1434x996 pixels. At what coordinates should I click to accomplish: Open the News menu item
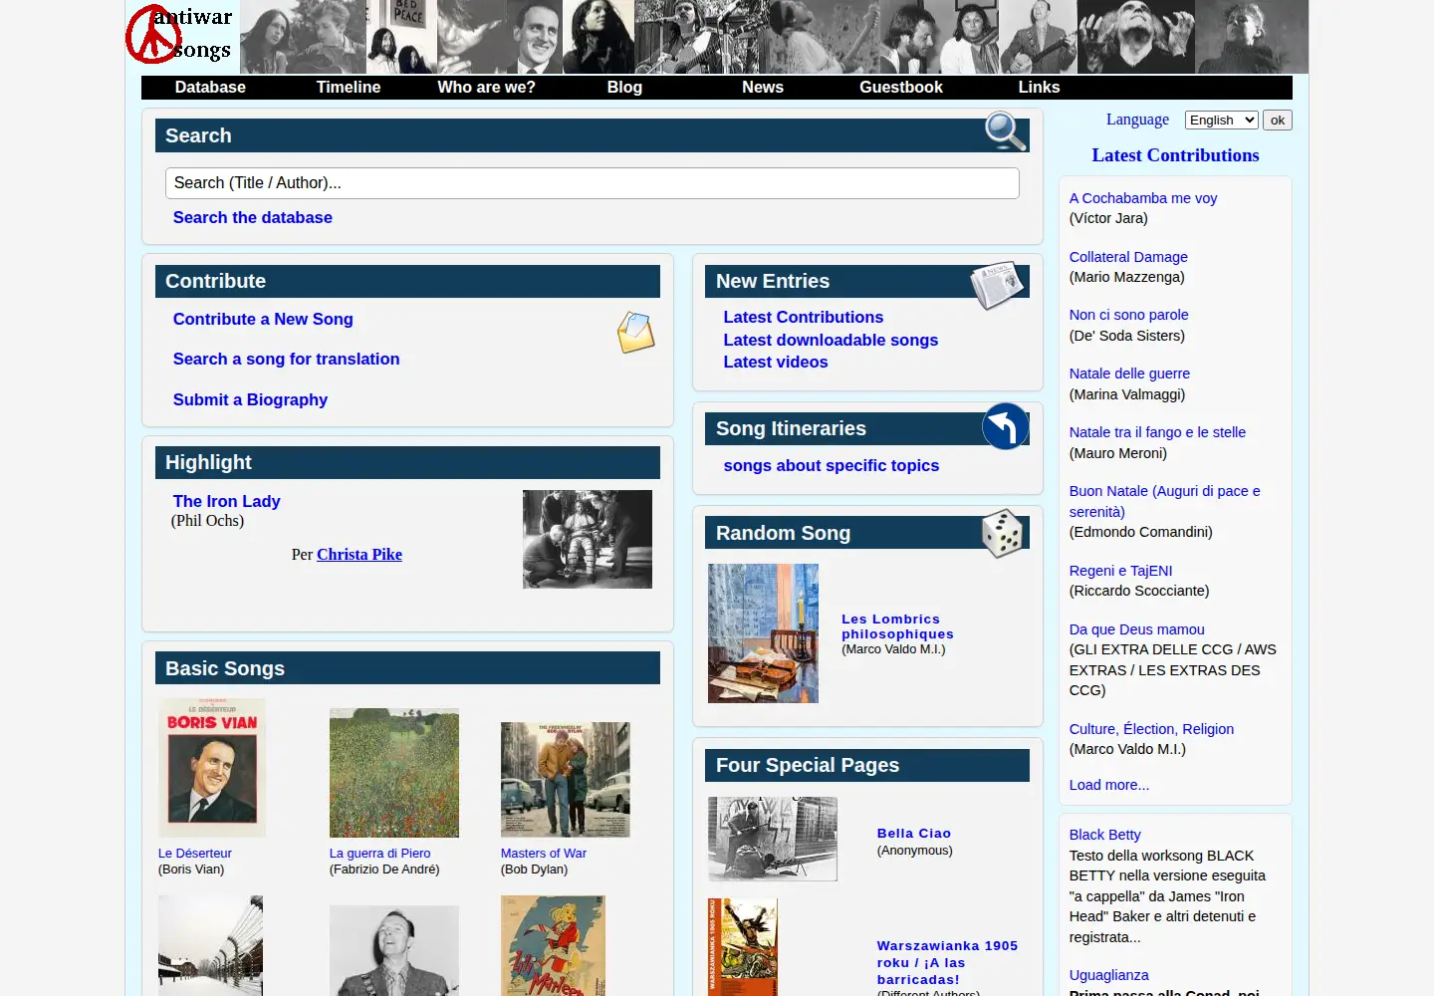(763, 88)
